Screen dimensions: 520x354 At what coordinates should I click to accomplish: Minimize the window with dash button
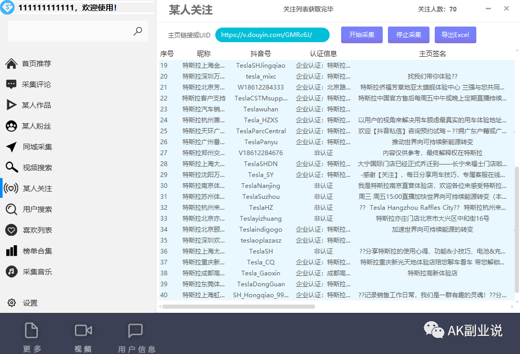(x=488, y=9)
